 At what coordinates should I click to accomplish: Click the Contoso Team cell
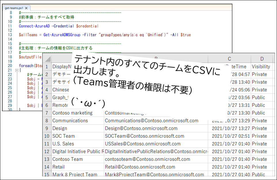click(78, 159)
